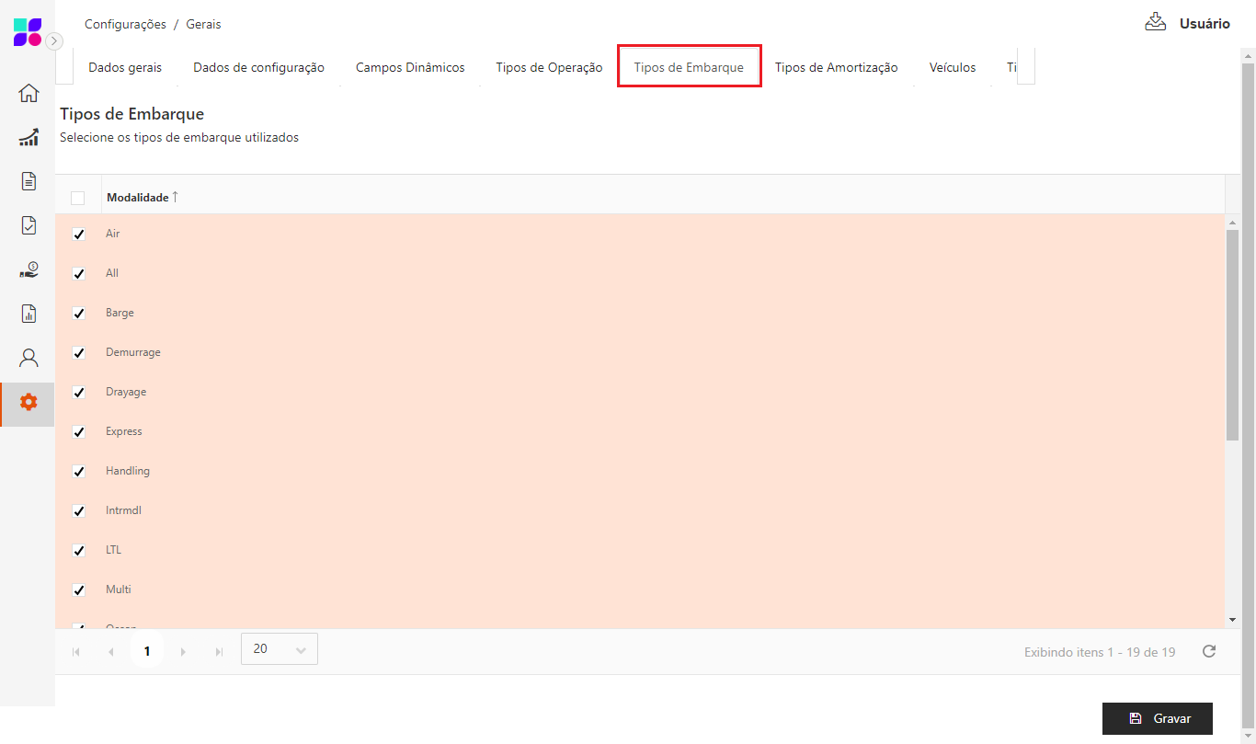Click the report chart document icon

(x=29, y=314)
